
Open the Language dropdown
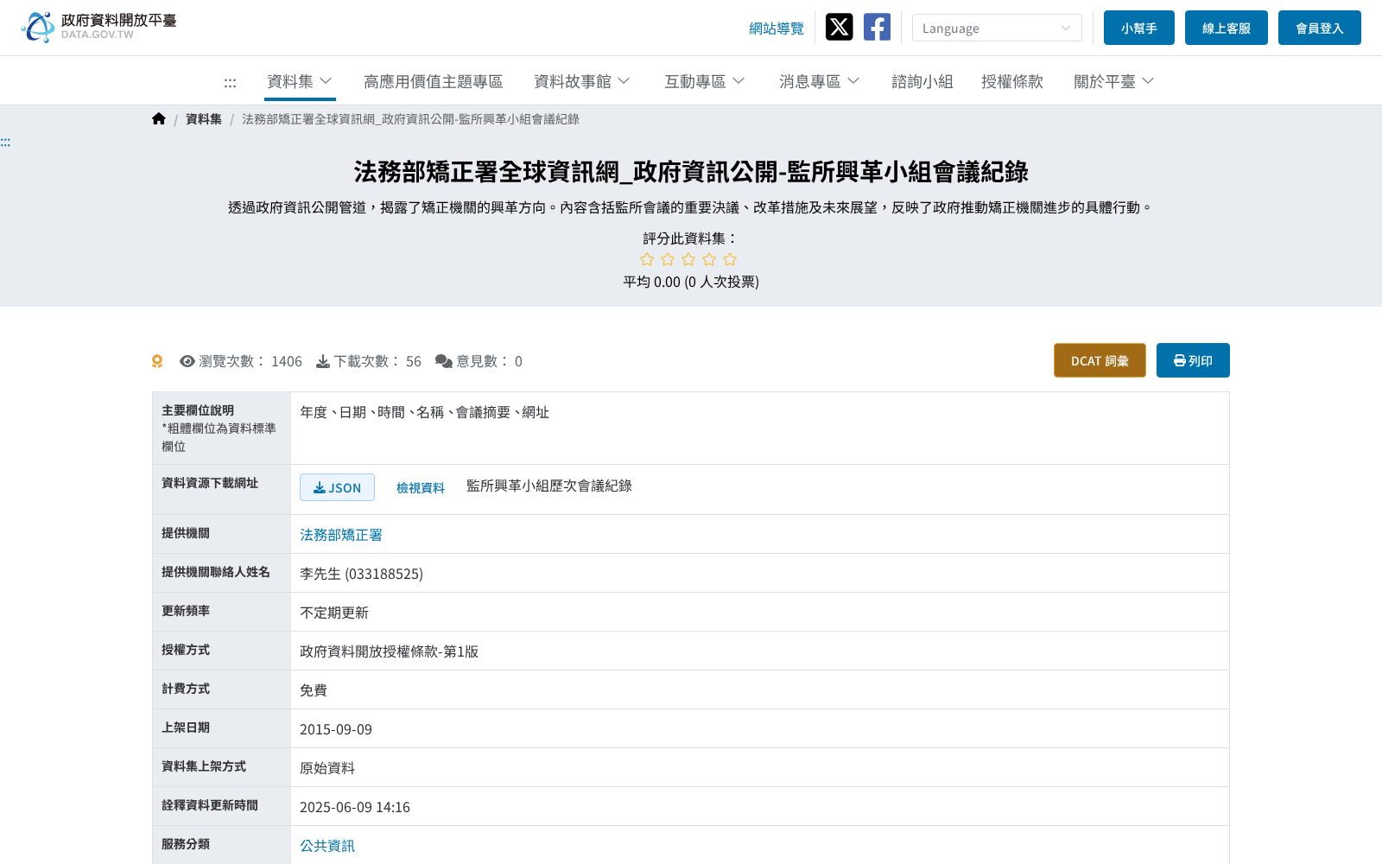[997, 28]
